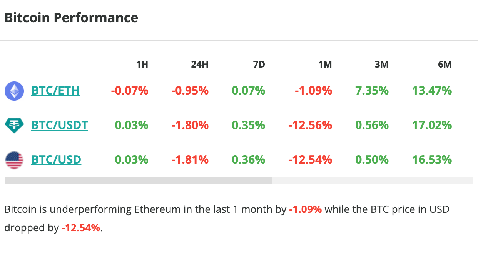This screenshot has width=478, height=257.
Task: Click the red -12.54% in the summary text
Action: coord(81,227)
